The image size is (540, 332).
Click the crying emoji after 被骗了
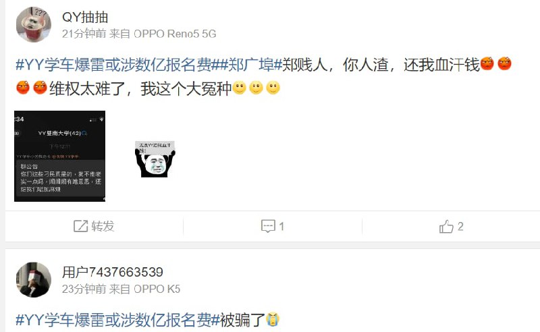[273, 320]
